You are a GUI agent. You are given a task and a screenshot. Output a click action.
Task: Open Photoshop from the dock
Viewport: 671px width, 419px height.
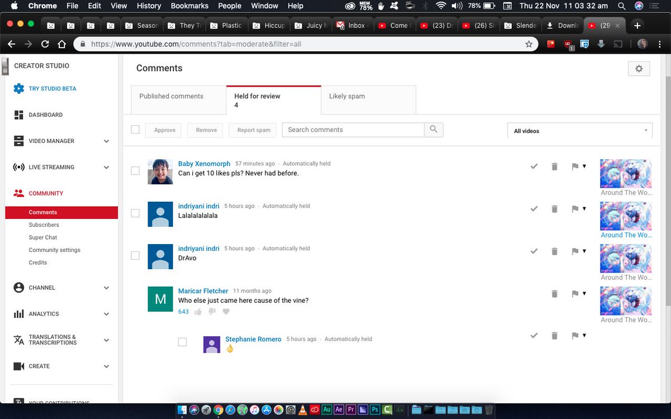point(375,410)
